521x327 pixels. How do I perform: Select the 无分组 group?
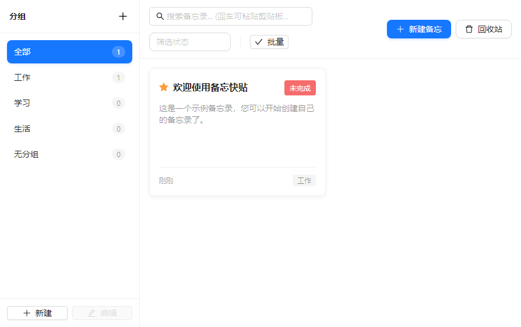click(x=69, y=154)
